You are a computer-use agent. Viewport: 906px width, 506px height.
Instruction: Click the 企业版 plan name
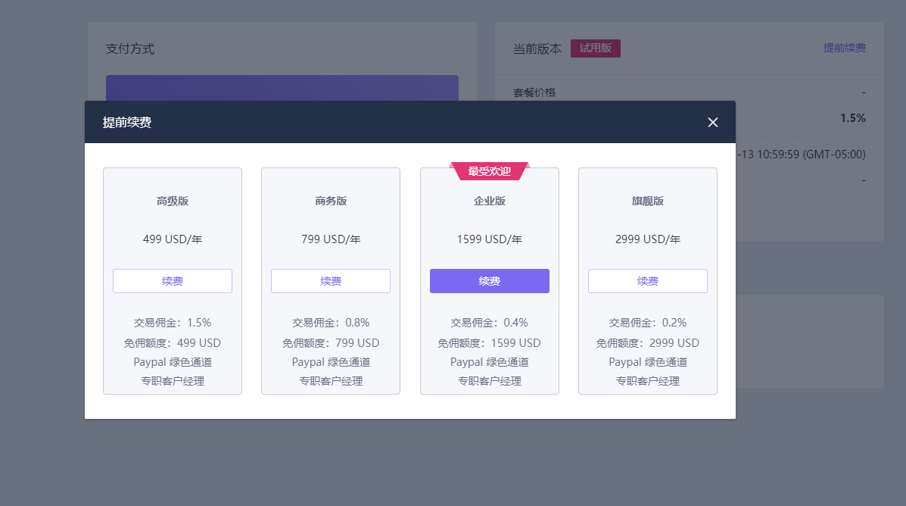(x=490, y=201)
